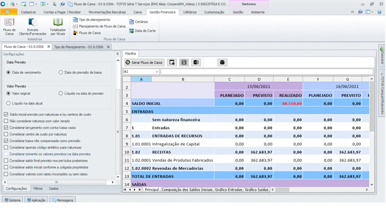386x213 pixels.
Task: Enable Não considerar natureza com valor zerado
Action: tap(6, 121)
